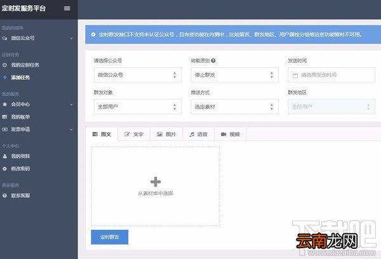Switch to the 图文 tab
The image size is (381, 259).
coord(102,134)
